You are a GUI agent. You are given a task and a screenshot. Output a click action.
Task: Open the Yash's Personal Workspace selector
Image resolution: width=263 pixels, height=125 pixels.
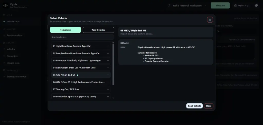pos(187,6)
